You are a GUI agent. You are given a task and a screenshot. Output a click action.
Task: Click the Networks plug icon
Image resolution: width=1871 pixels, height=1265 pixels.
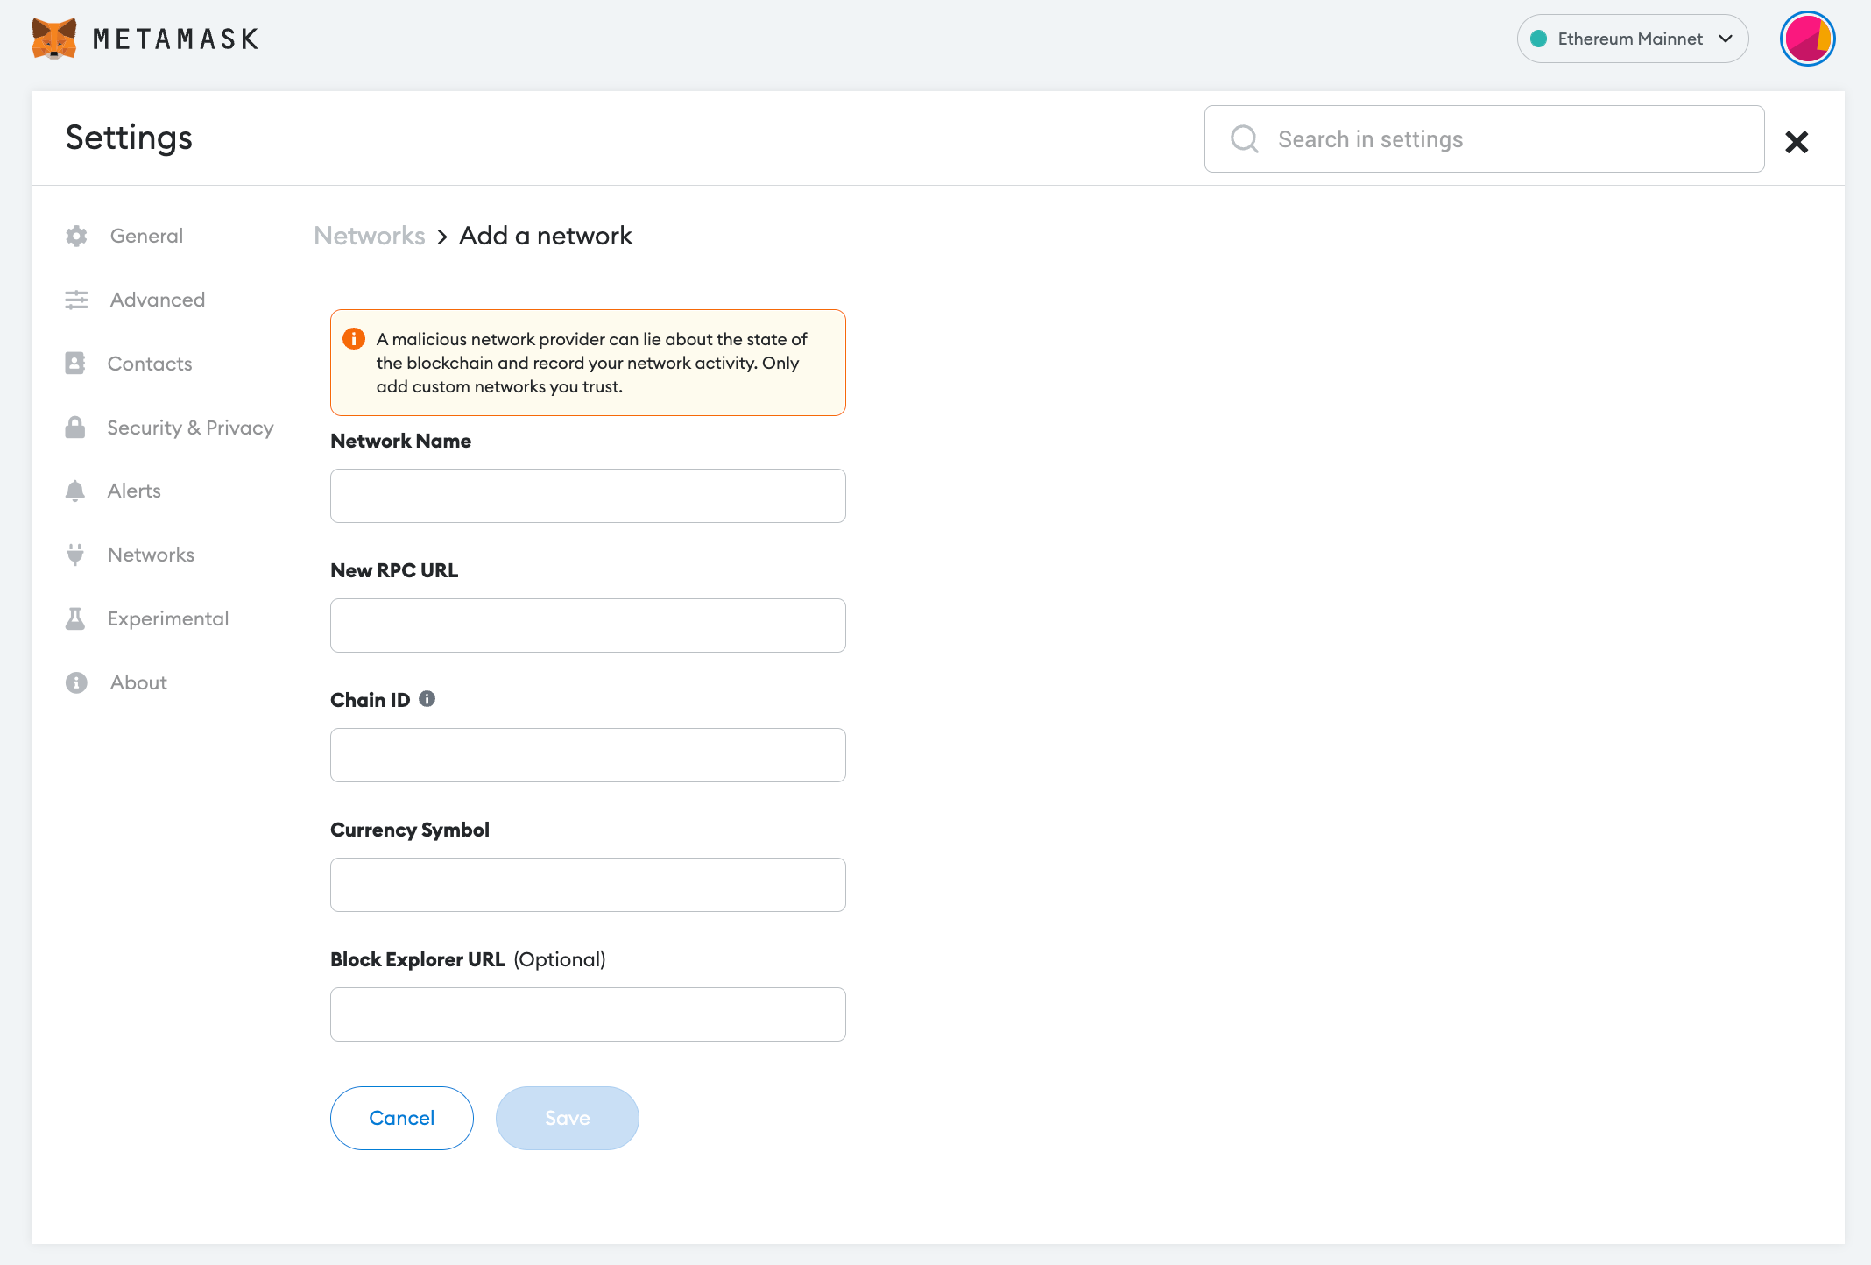coord(75,555)
